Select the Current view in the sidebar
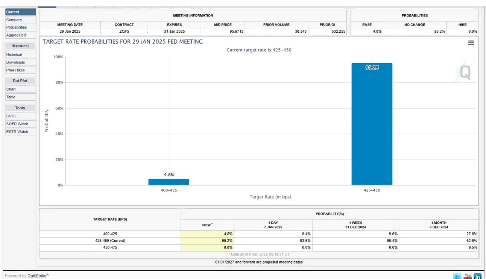Screen dimensions: 486x279 point(21,12)
